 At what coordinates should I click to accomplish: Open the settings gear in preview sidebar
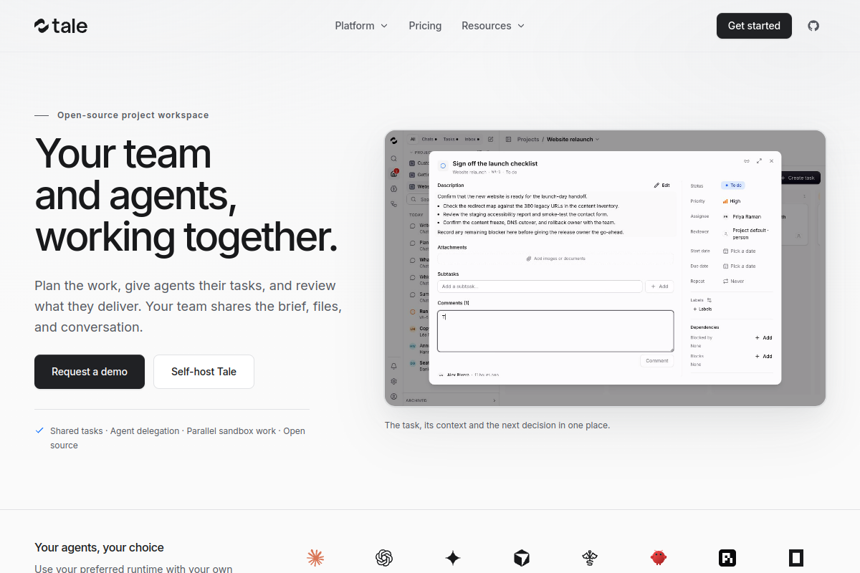click(x=393, y=382)
